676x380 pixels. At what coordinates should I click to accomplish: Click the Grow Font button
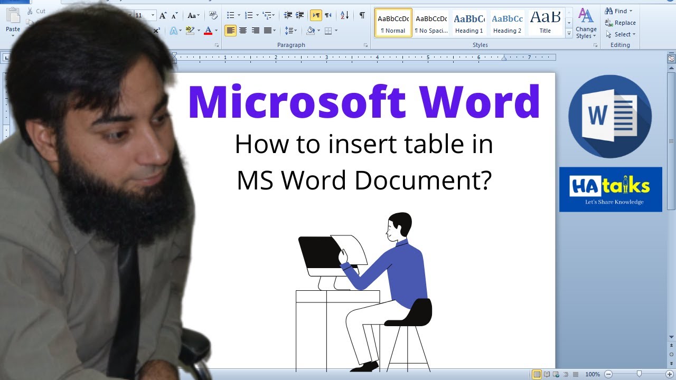pyautogui.click(x=163, y=15)
